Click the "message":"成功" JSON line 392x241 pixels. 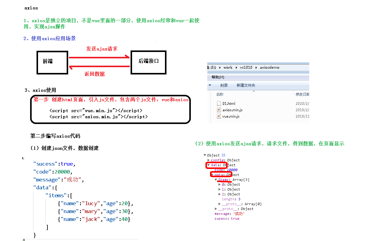click(x=58, y=180)
